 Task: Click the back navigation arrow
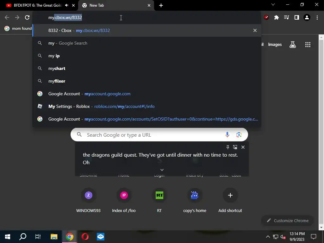click(x=7, y=18)
